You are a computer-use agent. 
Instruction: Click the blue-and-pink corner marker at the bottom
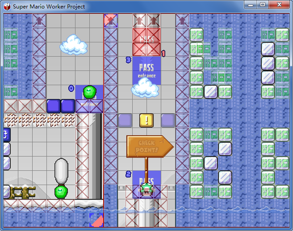click(96, 220)
